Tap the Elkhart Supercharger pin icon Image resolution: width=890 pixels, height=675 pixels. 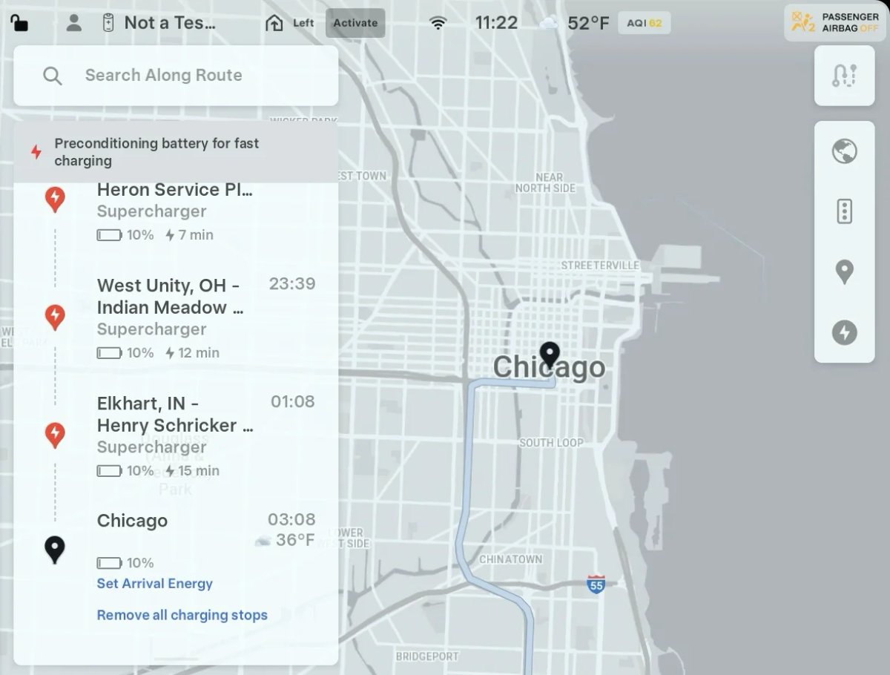pos(55,435)
